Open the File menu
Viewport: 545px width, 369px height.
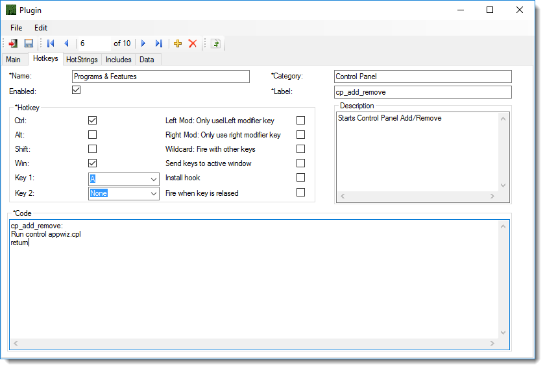[16, 28]
